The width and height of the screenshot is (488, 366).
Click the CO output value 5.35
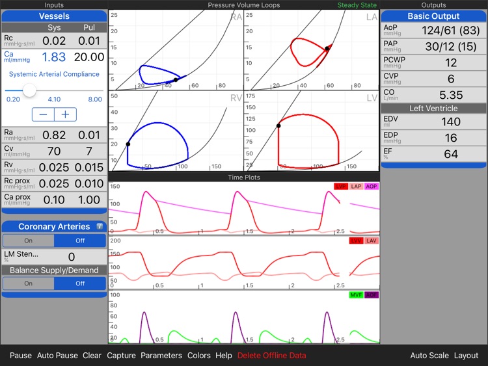451,95
